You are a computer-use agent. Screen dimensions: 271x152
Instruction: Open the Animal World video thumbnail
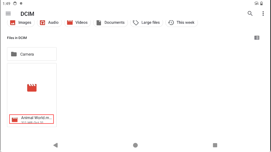[32, 88]
